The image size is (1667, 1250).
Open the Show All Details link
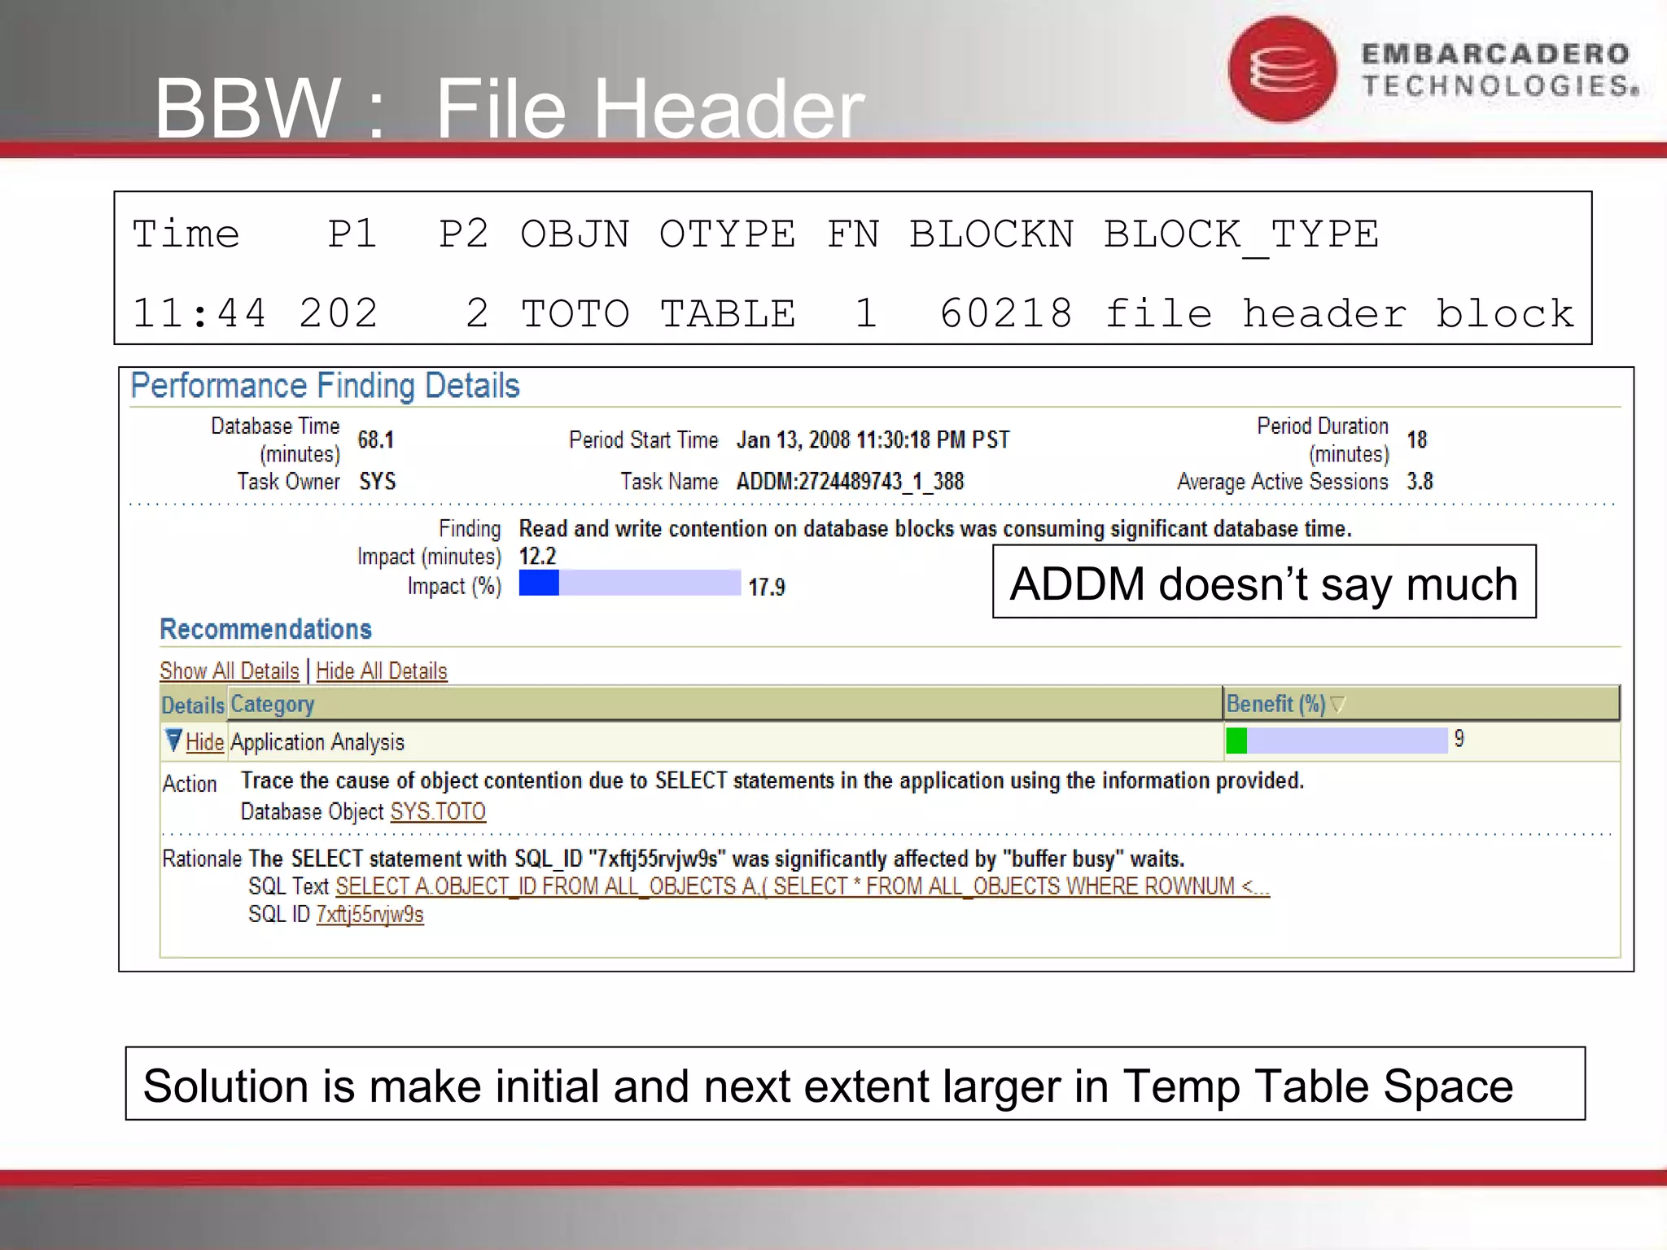[230, 671]
